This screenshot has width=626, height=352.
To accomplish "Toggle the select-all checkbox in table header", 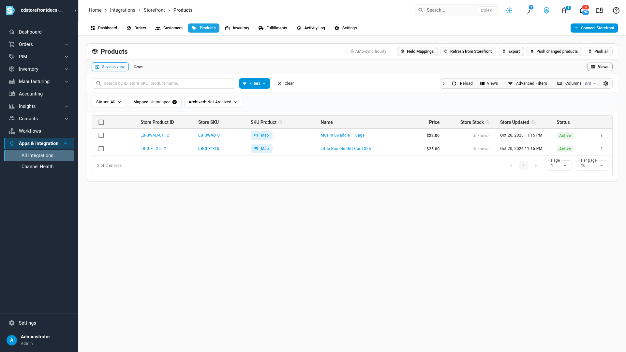I will pos(101,122).
